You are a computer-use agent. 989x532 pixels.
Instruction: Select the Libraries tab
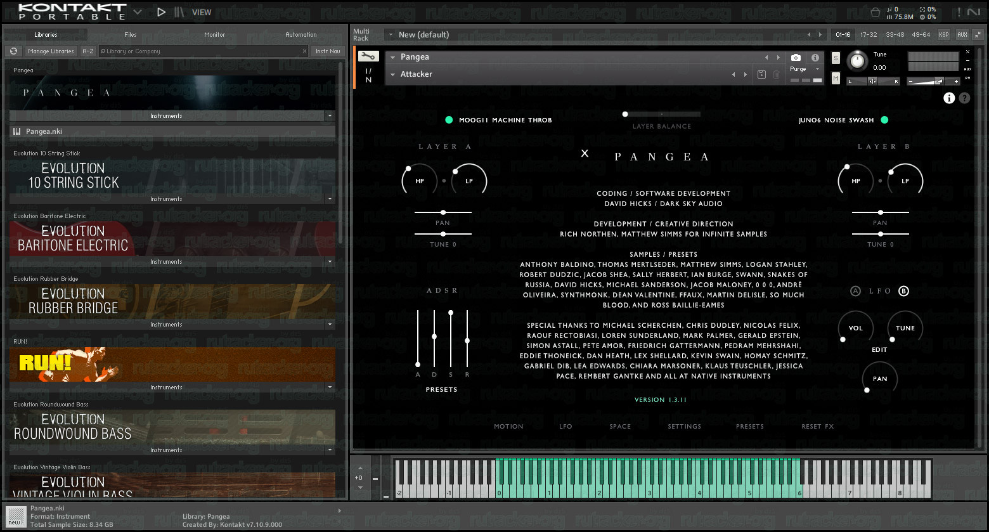point(46,35)
